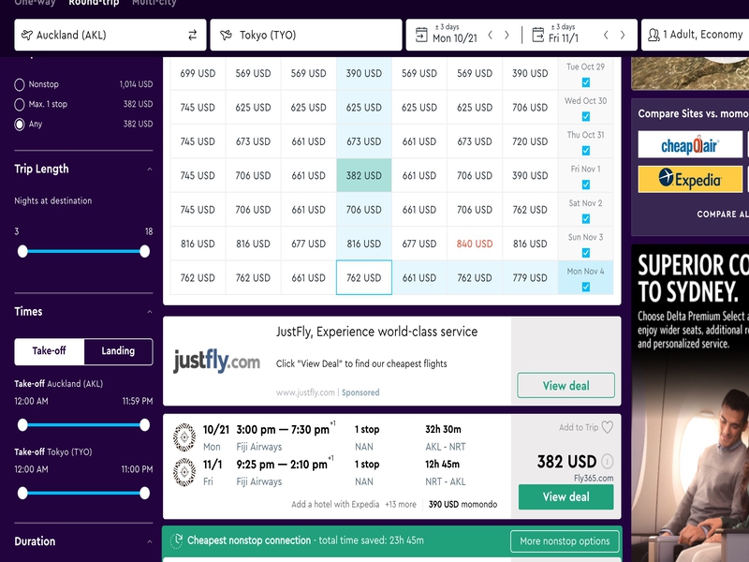Collapse the Duration filter section
The width and height of the screenshot is (749, 562).
point(150,541)
